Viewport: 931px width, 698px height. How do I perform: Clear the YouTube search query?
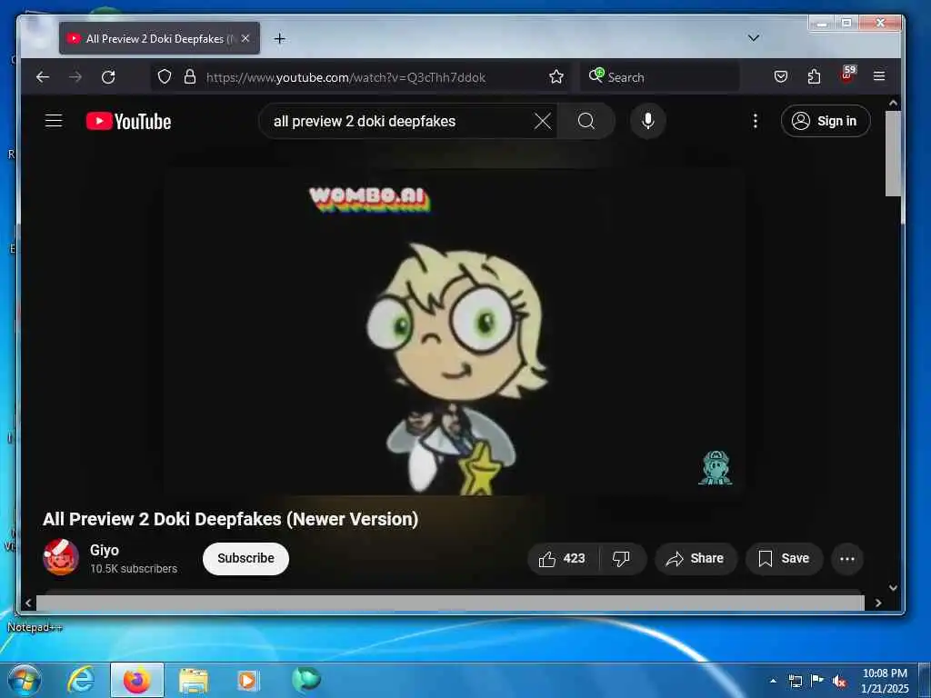[542, 121]
